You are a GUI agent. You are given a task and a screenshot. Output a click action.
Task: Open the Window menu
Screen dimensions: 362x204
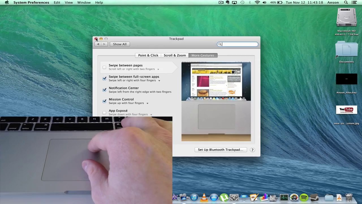pyautogui.click(x=84, y=3)
